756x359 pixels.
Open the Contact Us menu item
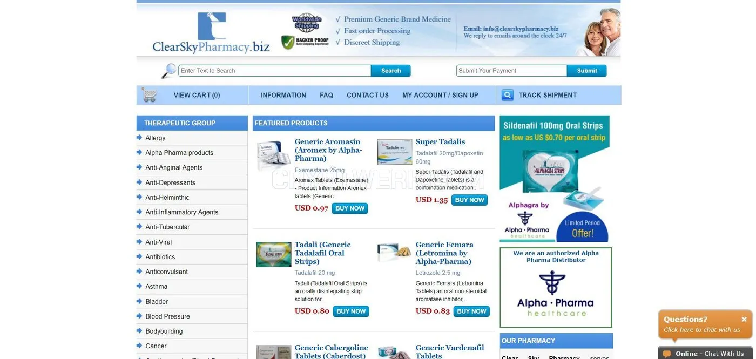point(368,95)
